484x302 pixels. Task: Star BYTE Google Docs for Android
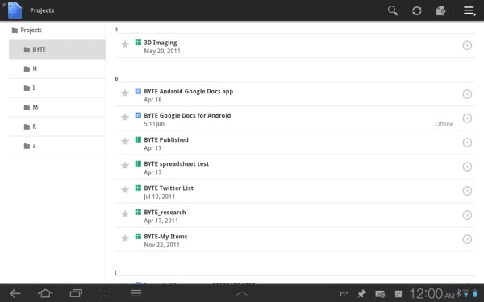pyautogui.click(x=125, y=117)
